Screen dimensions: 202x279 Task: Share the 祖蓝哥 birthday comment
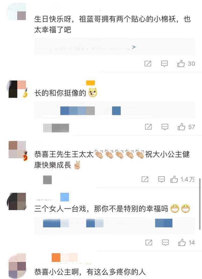[x=148, y=64]
